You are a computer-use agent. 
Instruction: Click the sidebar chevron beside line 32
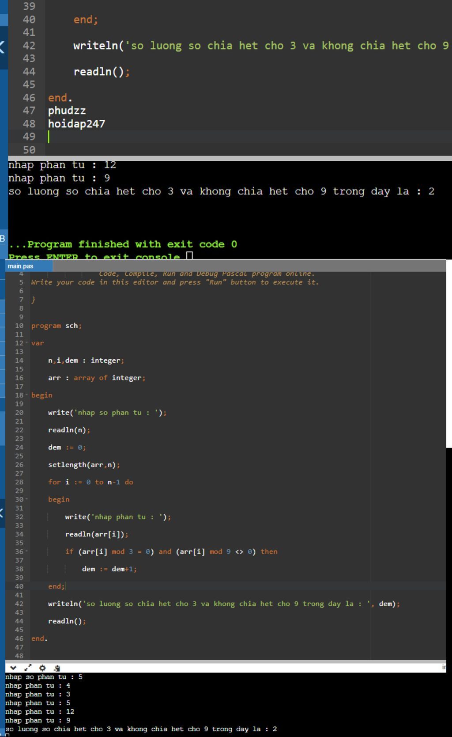(x=2, y=513)
